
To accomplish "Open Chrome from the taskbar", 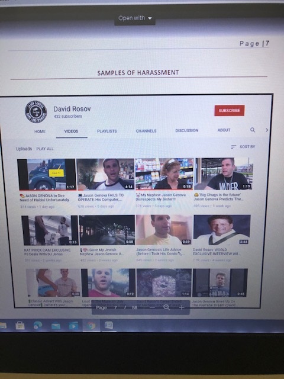I will pyautogui.click(x=91, y=326).
